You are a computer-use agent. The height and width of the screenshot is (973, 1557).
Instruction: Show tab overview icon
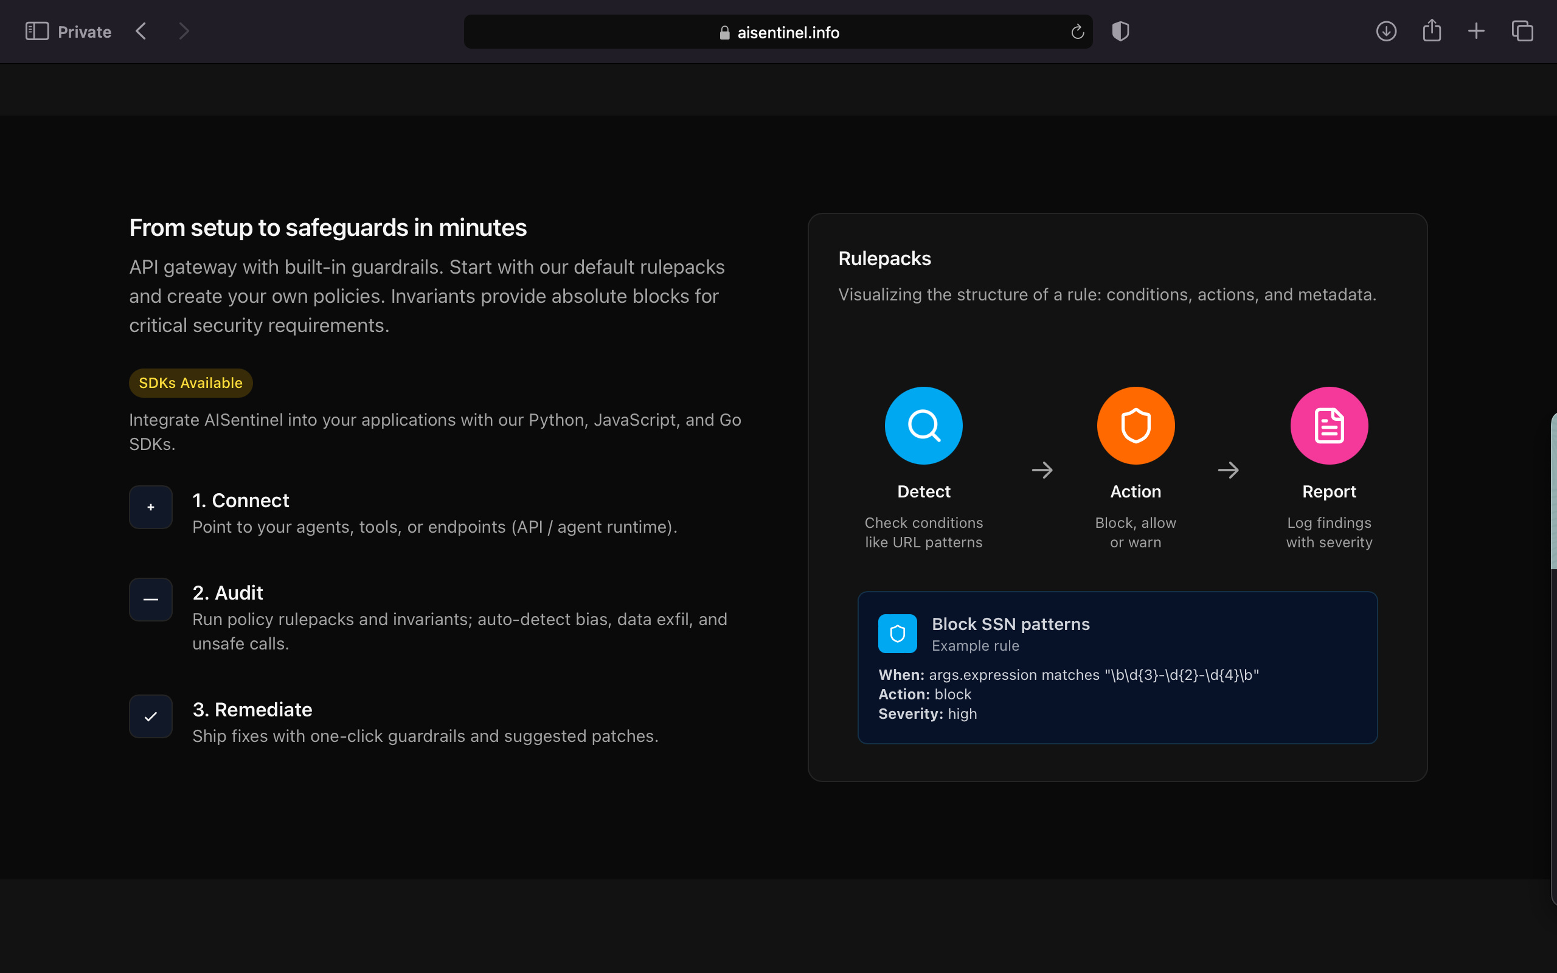pos(1522,32)
